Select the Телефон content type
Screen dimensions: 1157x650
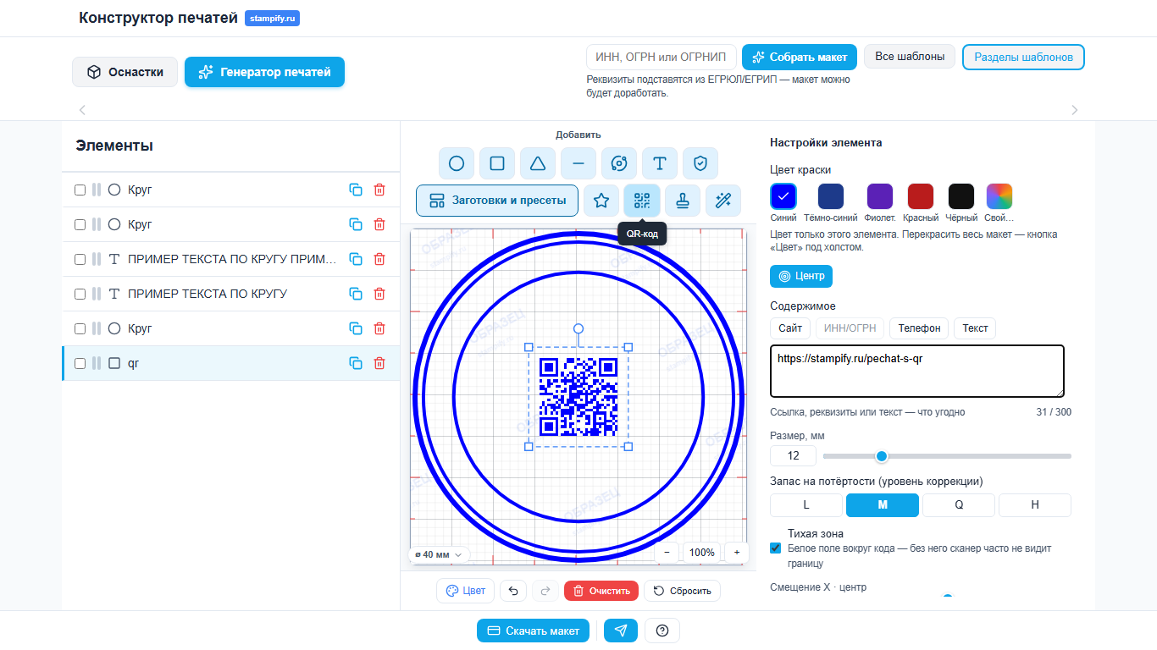tap(919, 328)
